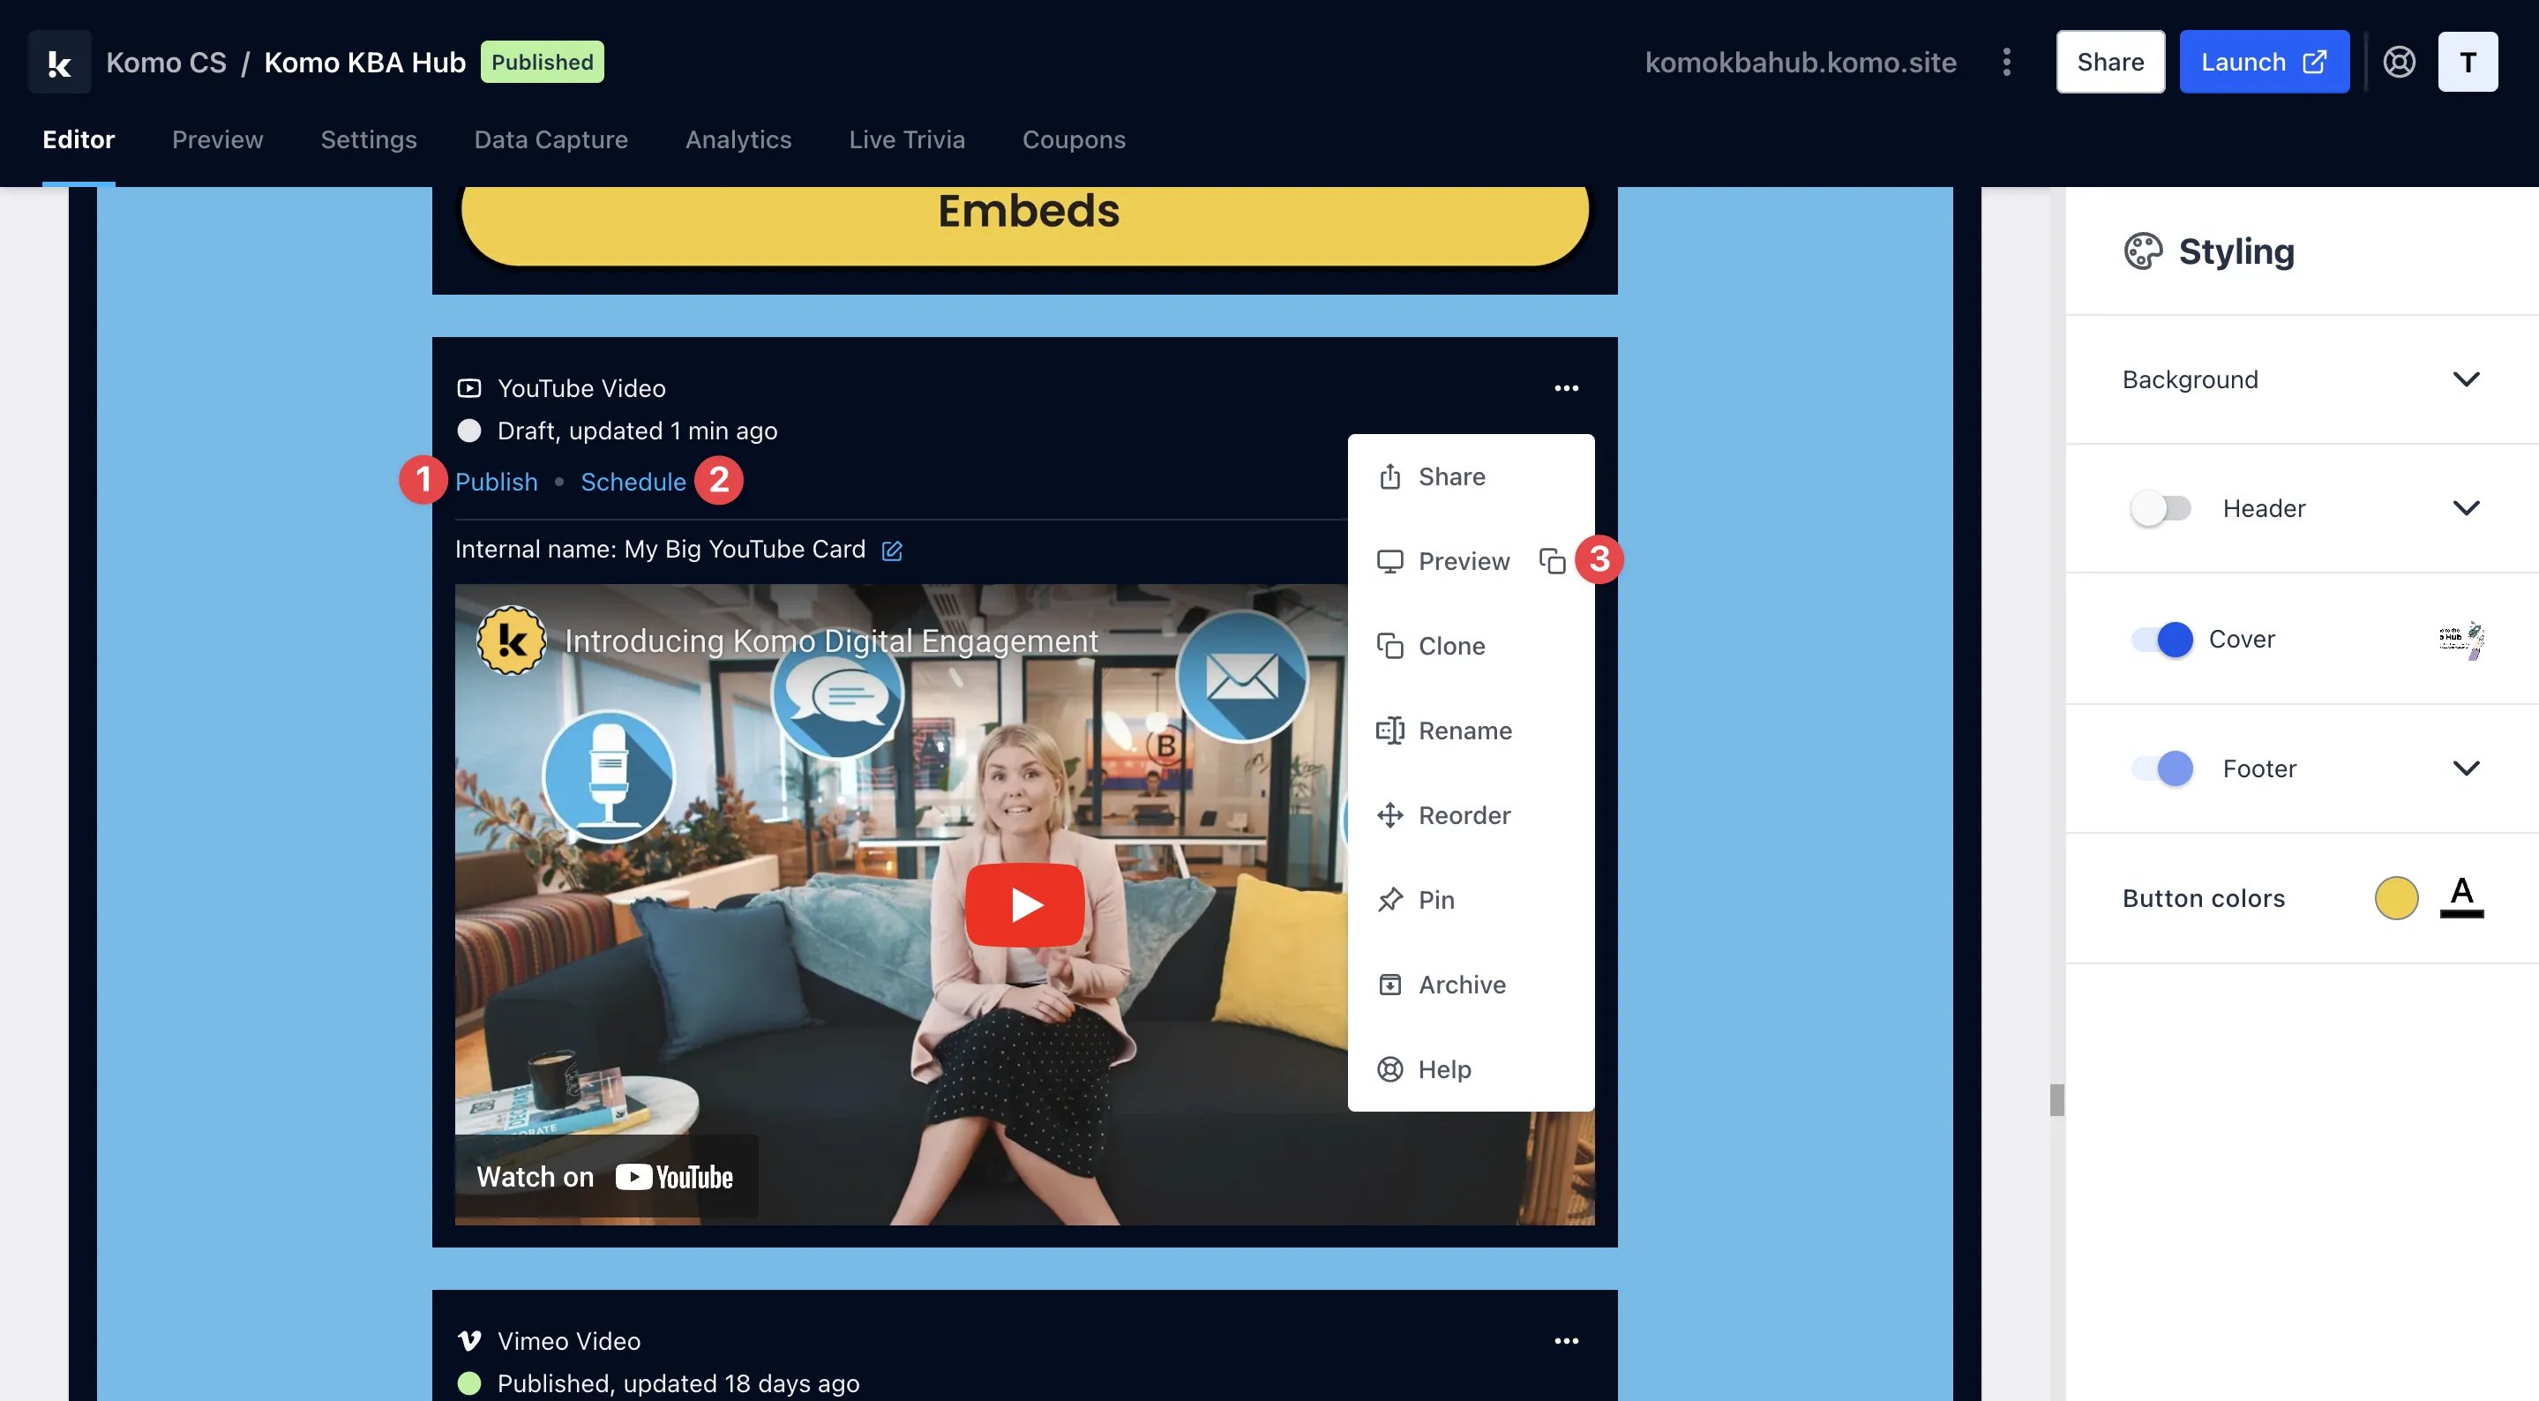This screenshot has height=1401, width=2539.
Task: Open the Analytics tab
Action: [738, 140]
